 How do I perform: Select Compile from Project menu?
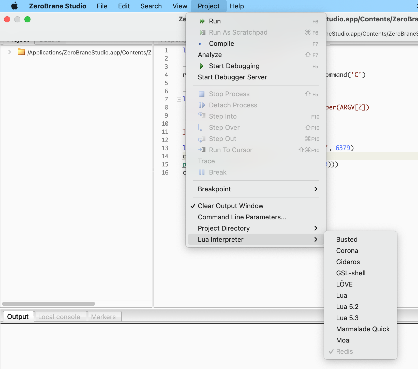coord(256,44)
